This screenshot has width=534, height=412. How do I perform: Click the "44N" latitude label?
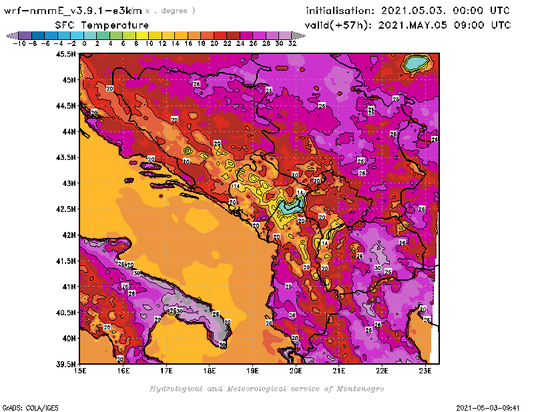(x=69, y=131)
